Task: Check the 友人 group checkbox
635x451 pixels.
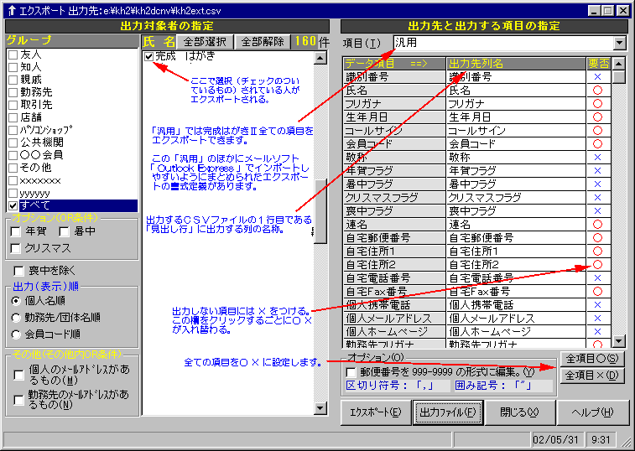Action: coord(13,54)
